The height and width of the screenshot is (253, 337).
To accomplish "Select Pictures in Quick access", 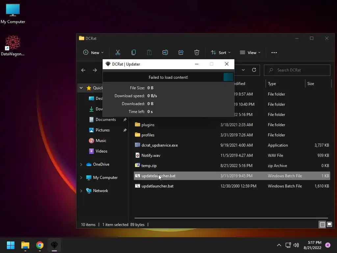I will (103, 130).
